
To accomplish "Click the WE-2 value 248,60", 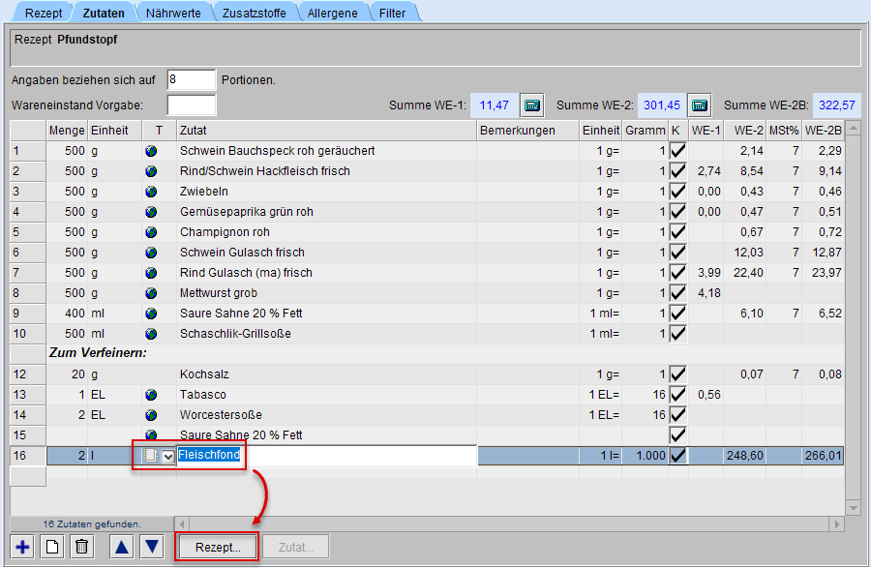I will (745, 456).
